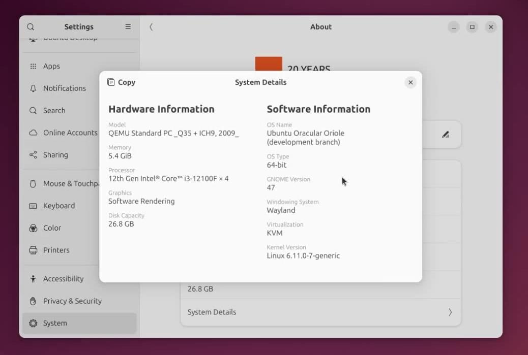Click the Keyboard icon in sidebar
Image resolution: width=528 pixels, height=355 pixels.
[x=33, y=206]
